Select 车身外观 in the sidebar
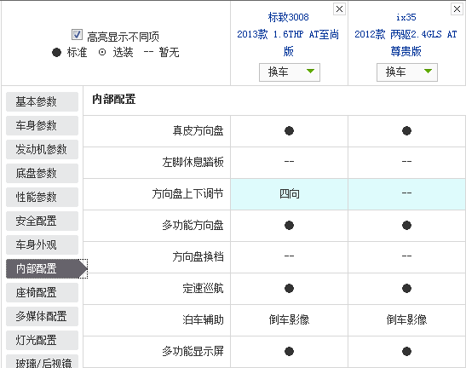The width and height of the screenshot is (466, 368). (x=42, y=245)
